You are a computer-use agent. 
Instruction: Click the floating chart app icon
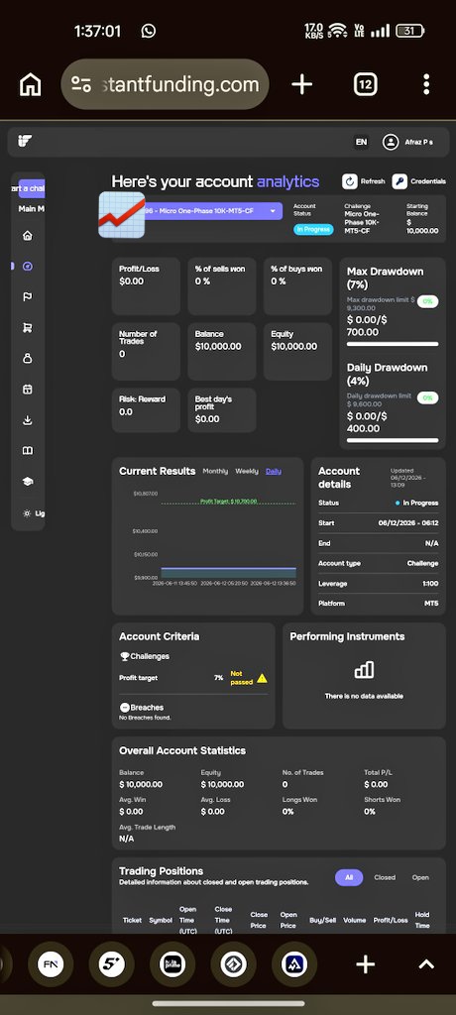121,215
